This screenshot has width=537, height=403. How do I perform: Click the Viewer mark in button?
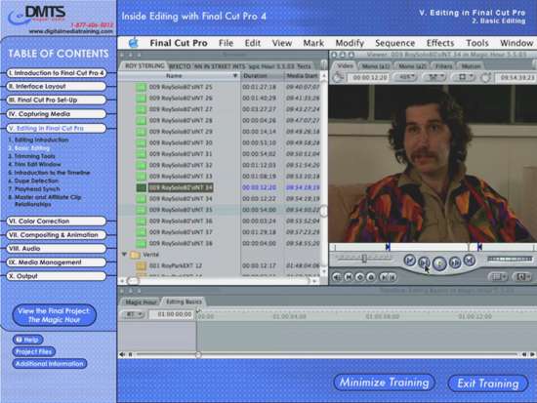click(384, 277)
